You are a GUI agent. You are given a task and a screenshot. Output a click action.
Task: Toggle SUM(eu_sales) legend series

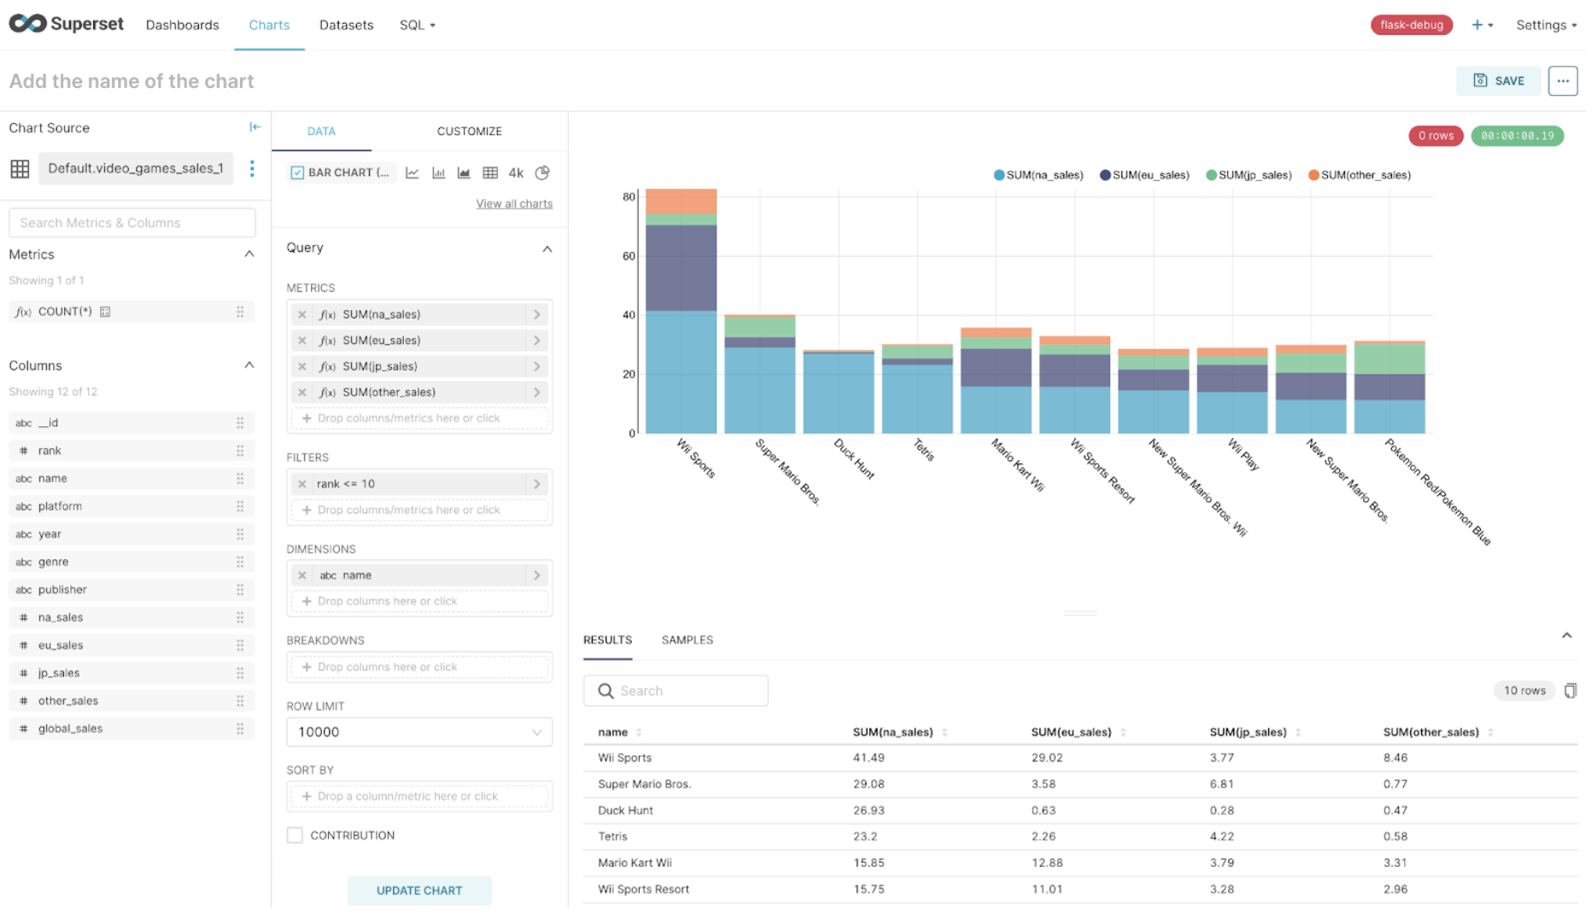[x=1144, y=175]
